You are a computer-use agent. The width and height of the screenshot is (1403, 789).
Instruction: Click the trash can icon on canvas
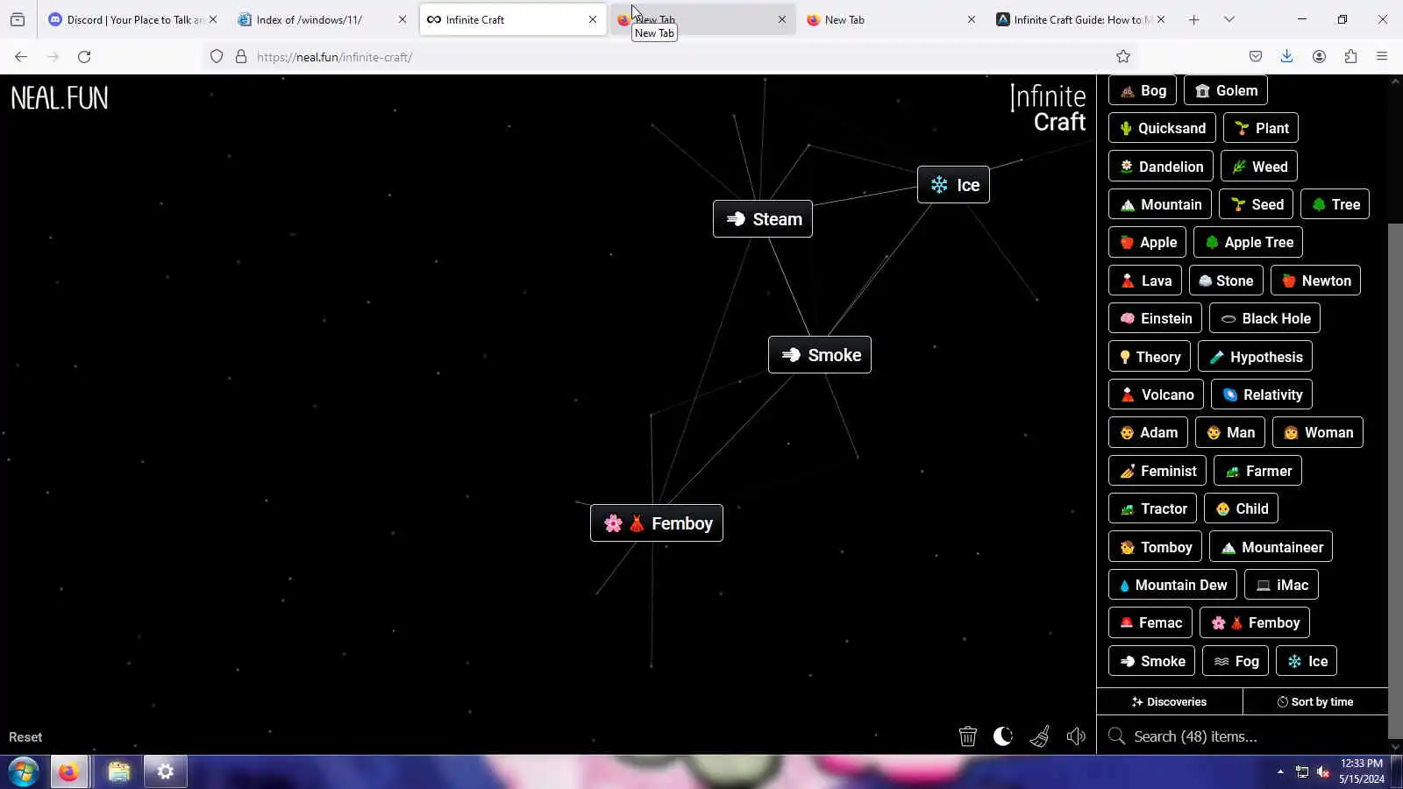coord(967,736)
